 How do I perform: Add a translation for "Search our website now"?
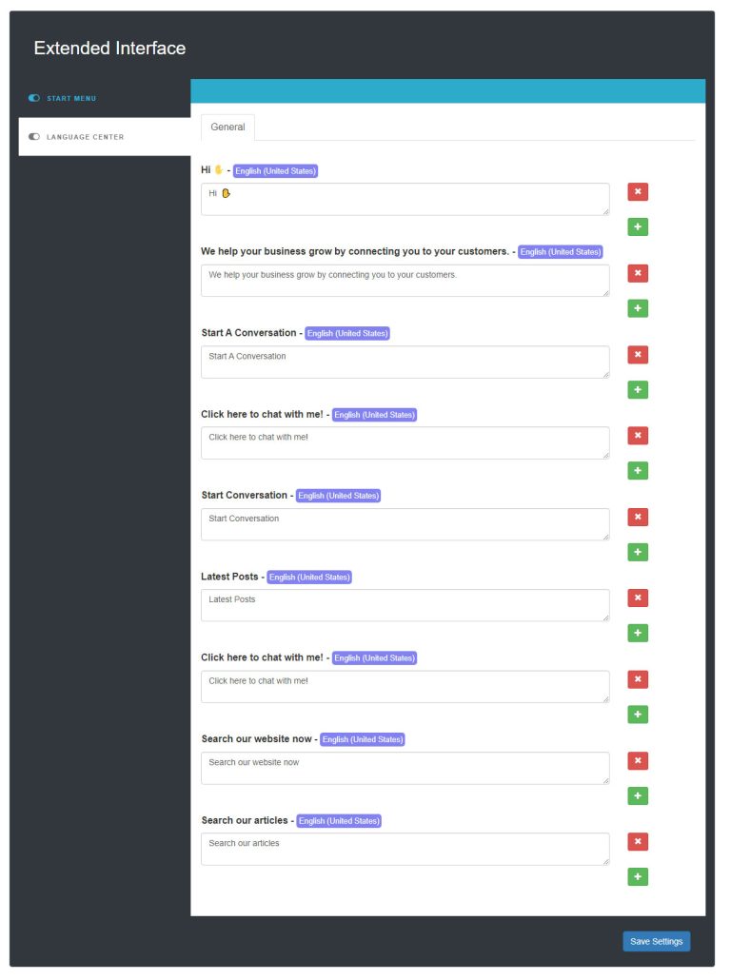point(637,795)
